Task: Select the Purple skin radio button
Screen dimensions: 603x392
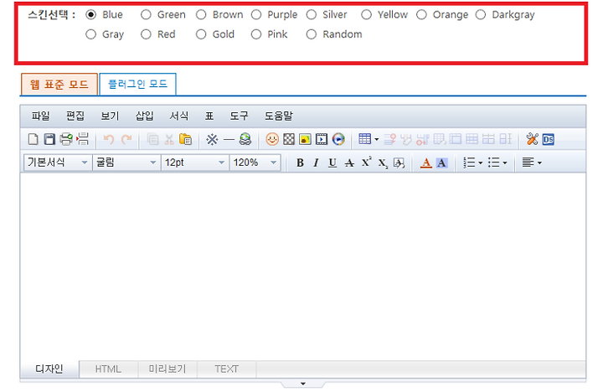Action: (x=256, y=14)
